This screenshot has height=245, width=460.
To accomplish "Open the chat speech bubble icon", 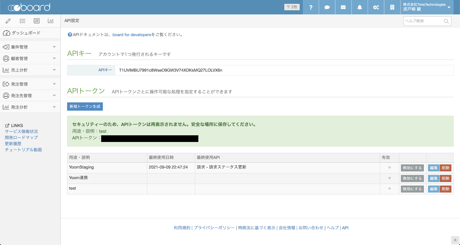I will click(x=327, y=7).
